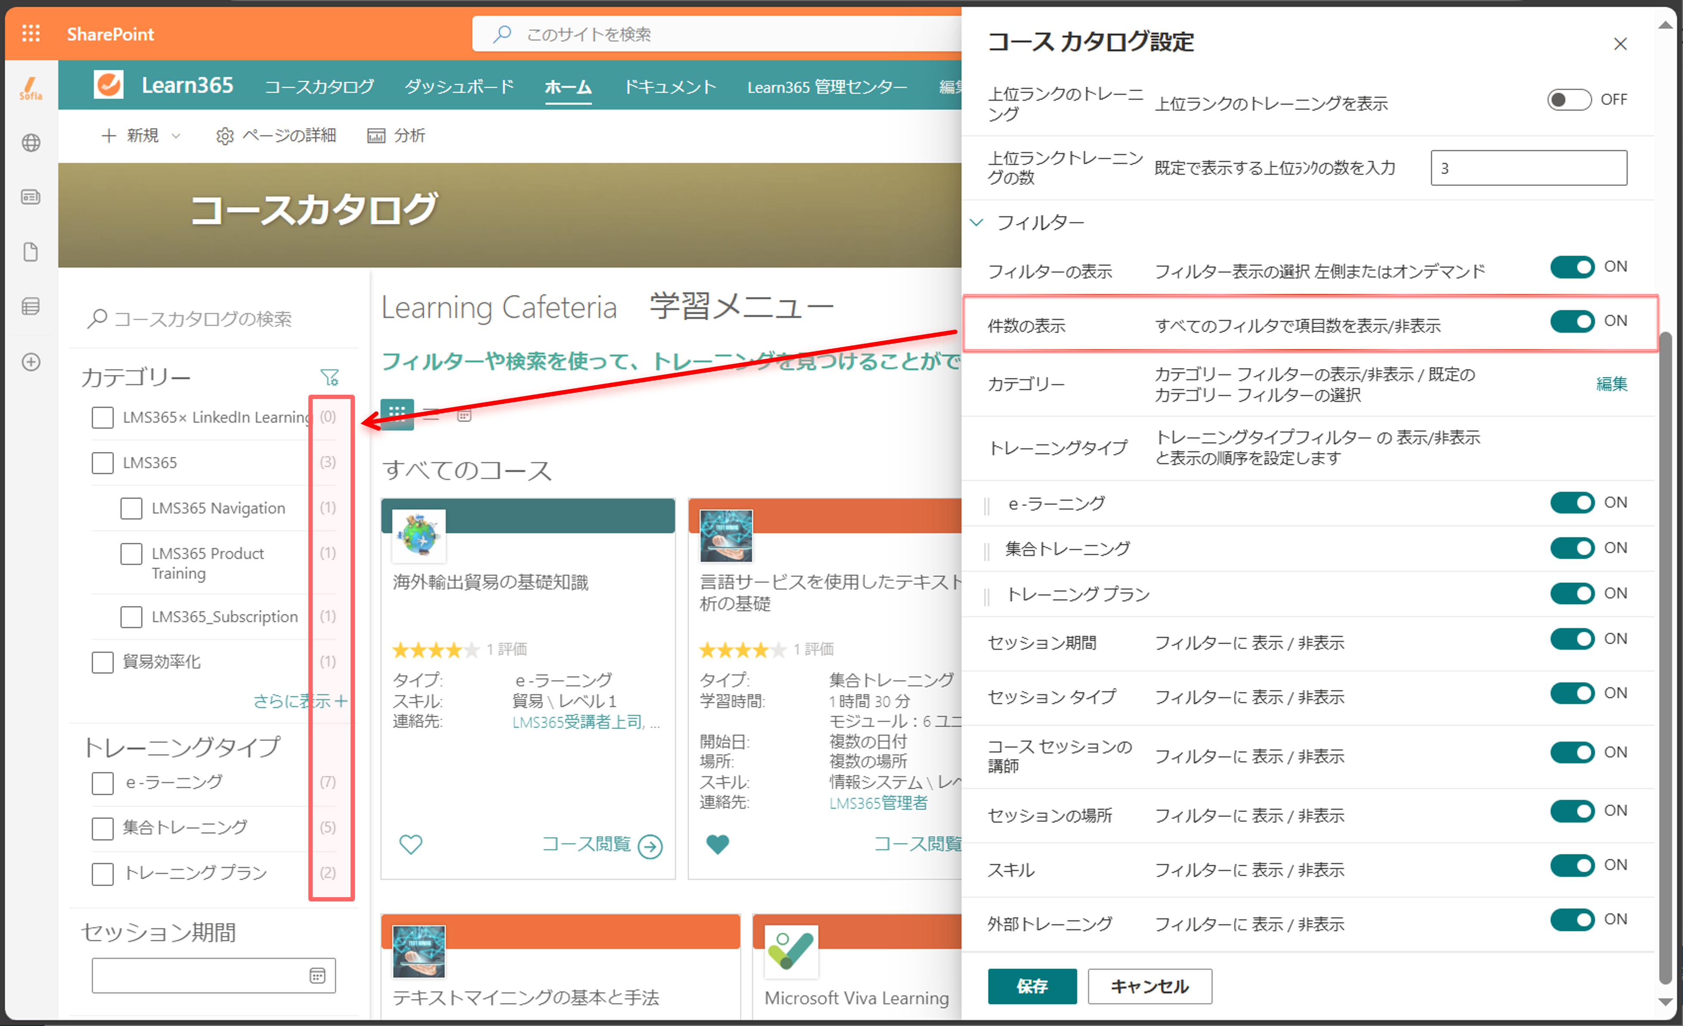1683x1026 pixels.
Task: Check the LMS365 Navigation category checkbox
Action: tap(131, 508)
